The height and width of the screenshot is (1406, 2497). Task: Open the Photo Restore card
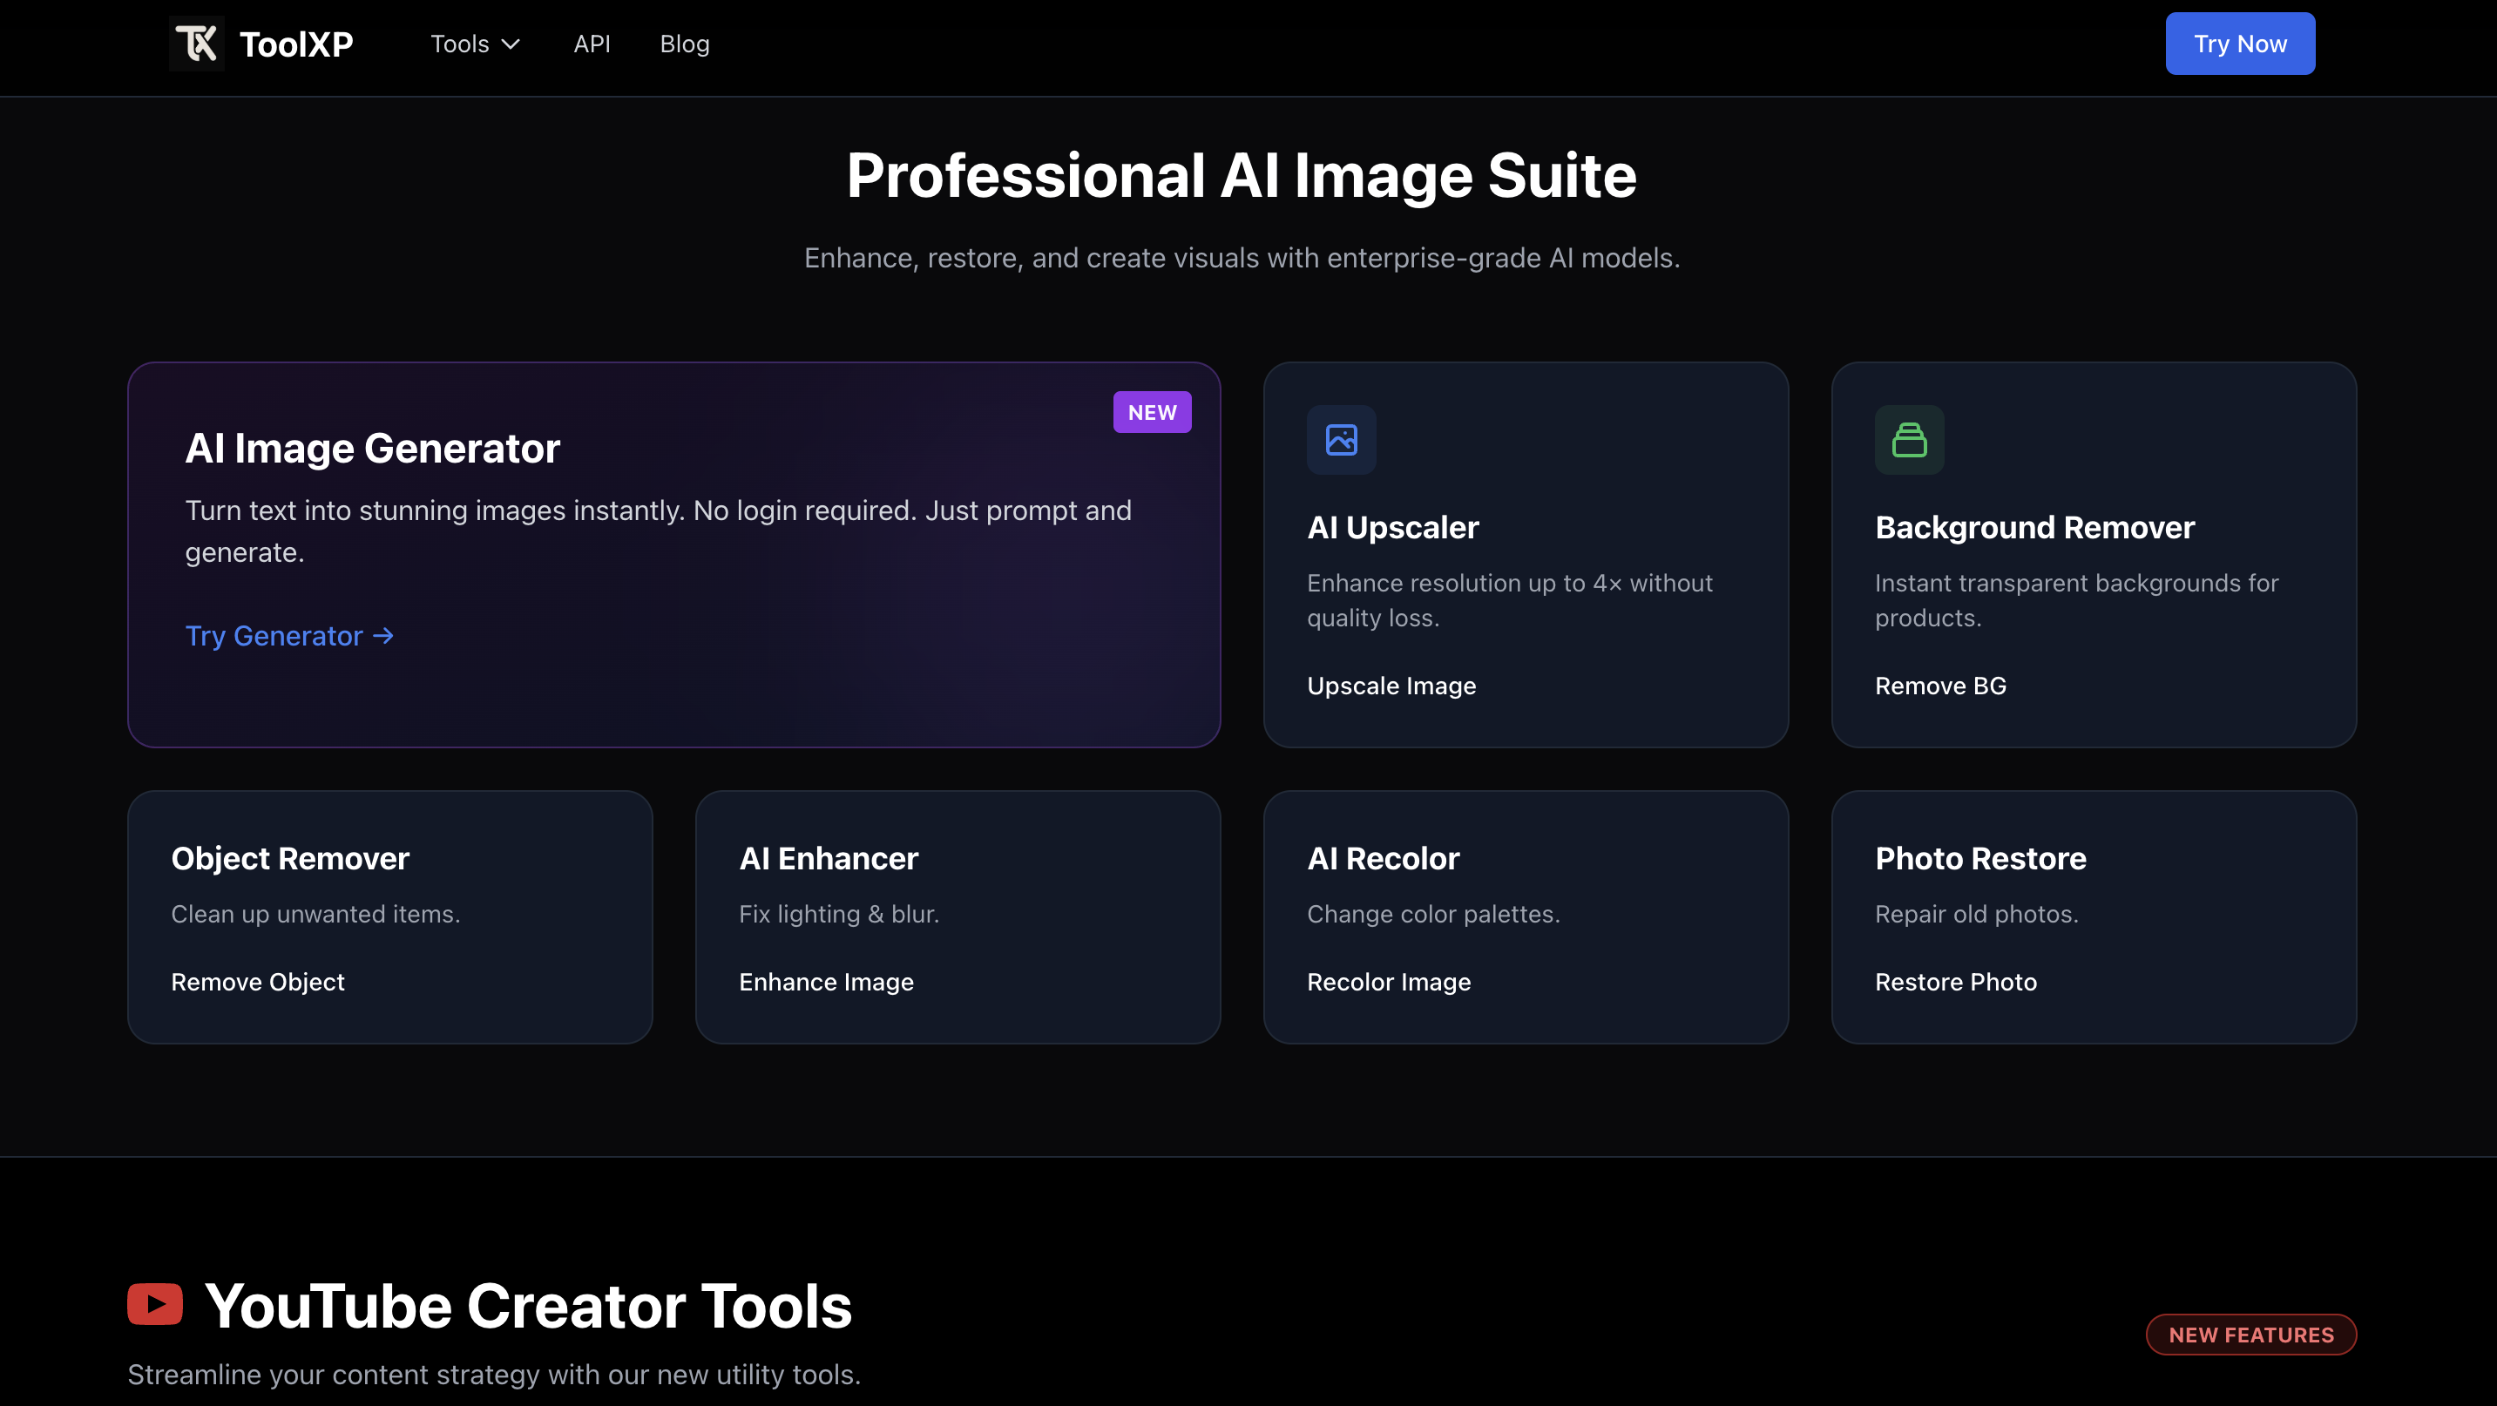[x=2093, y=916]
